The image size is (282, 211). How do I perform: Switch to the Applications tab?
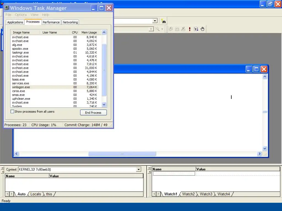pos(15,22)
